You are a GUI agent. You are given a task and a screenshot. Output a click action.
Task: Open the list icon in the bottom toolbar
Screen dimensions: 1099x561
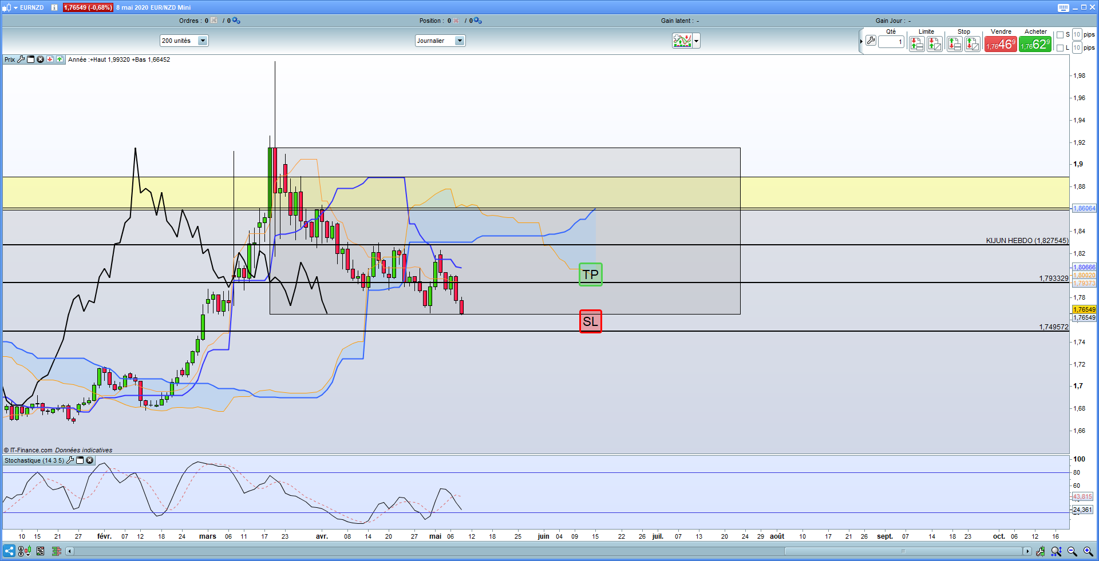(40, 551)
